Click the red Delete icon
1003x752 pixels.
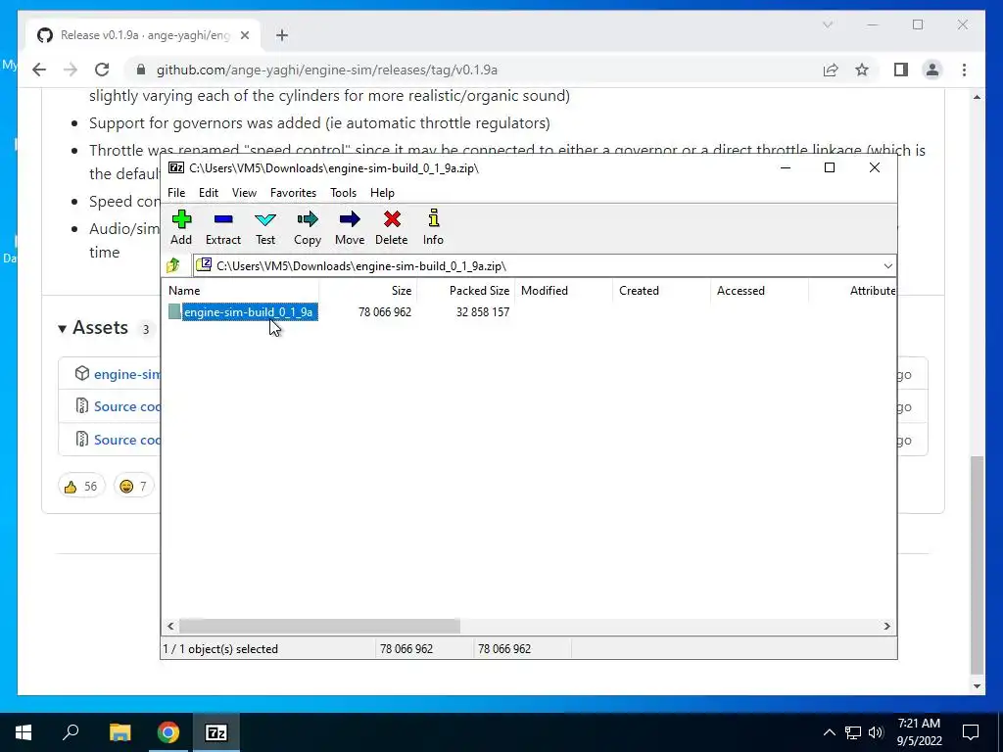click(x=392, y=227)
